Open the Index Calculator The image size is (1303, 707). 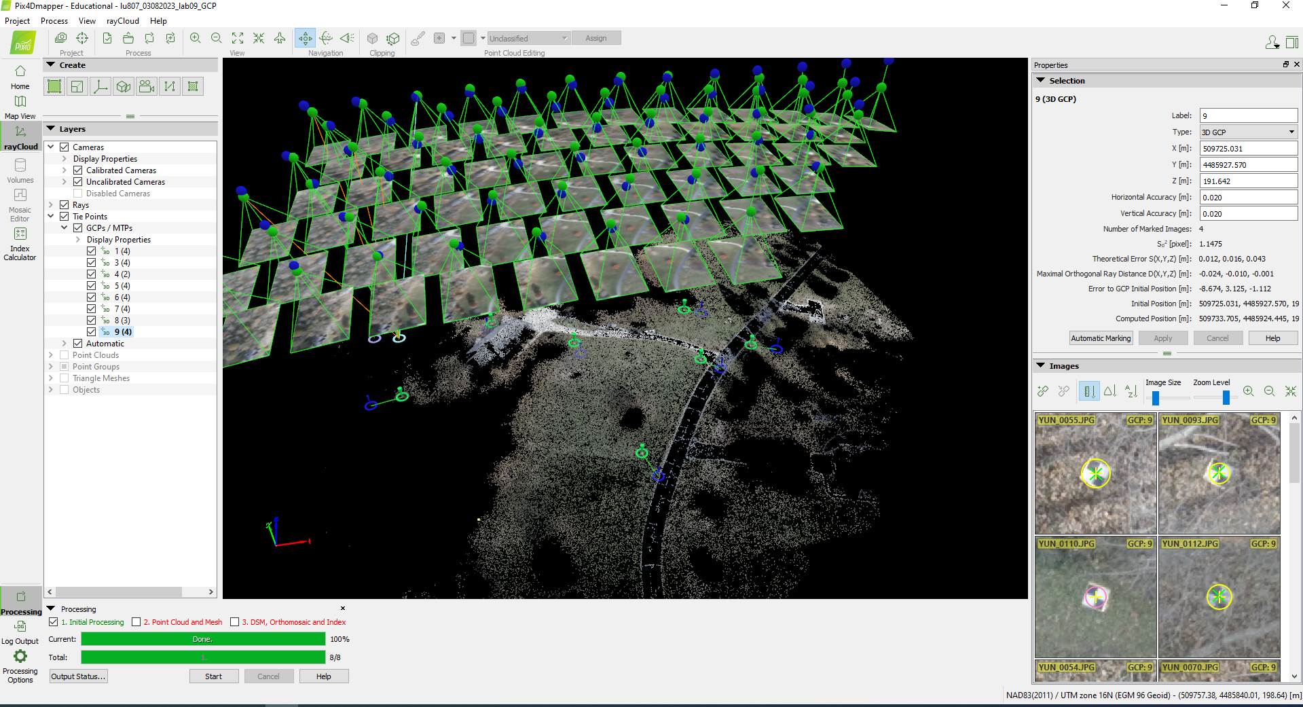(20, 244)
